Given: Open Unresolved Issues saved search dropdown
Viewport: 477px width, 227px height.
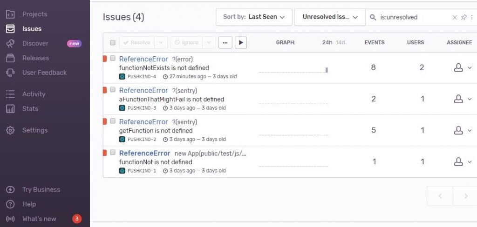Looking at the screenshot, I should [330, 17].
